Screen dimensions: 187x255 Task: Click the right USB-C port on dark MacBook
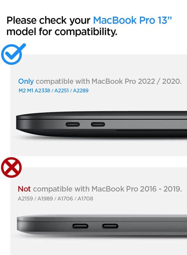[98, 125]
